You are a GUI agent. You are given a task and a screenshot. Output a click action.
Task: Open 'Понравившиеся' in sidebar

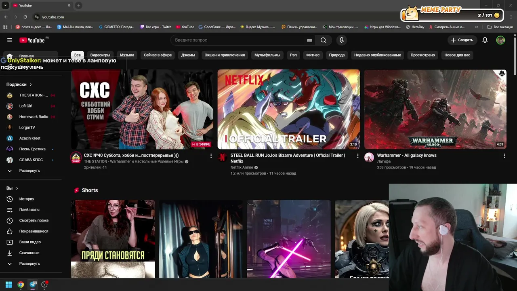[x=31, y=231]
